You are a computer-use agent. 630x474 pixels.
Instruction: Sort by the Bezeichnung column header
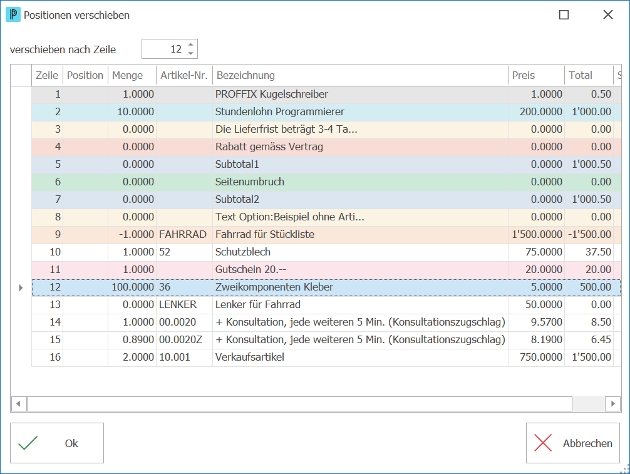(360, 75)
